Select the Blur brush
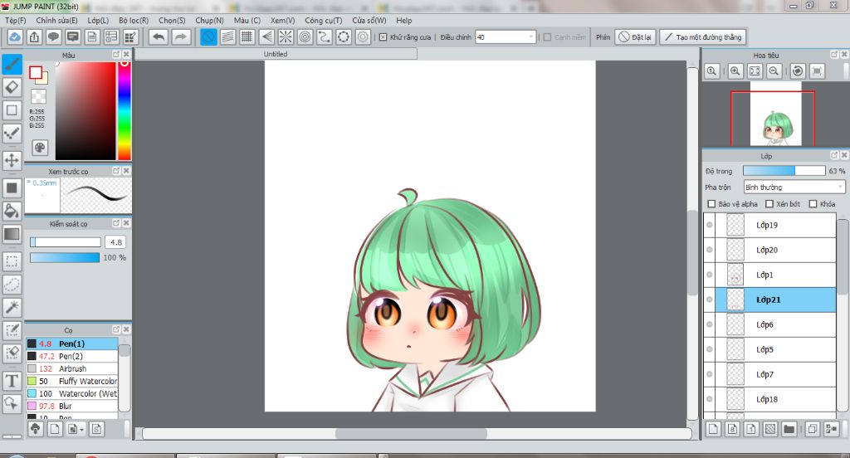This screenshot has height=458, width=850. pyautogui.click(x=71, y=406)
